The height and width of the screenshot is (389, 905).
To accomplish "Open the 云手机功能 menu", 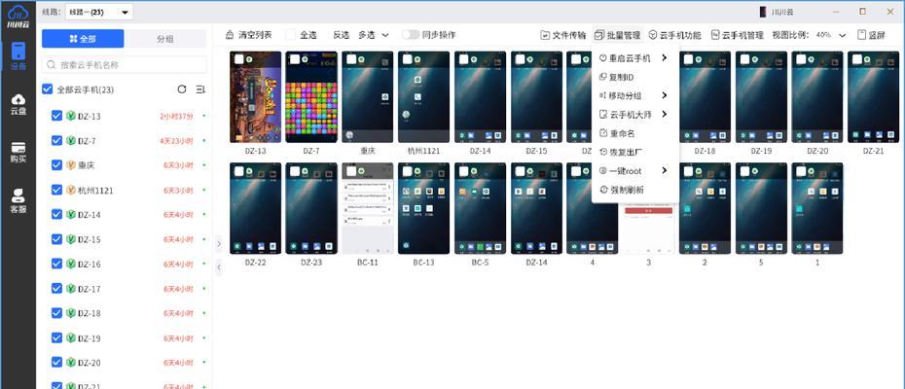I will [x=674, y=35].
